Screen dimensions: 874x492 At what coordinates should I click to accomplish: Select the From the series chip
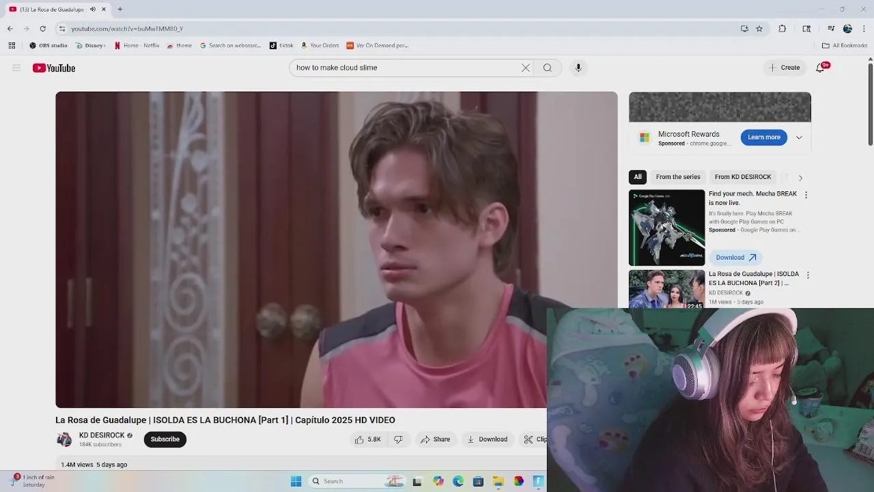click(x=678, y=177)
